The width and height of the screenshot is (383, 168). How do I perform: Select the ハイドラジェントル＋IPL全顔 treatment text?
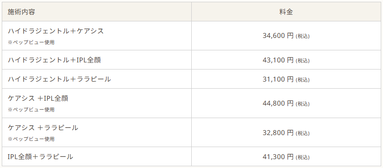coord(54,60)
